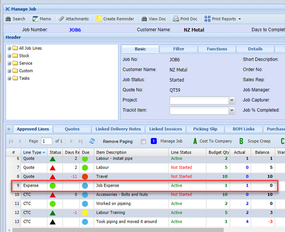Viewport: 285px width, 232px height.
Task: Open the Print Reports dropdown menu
Action: point(239,19)
